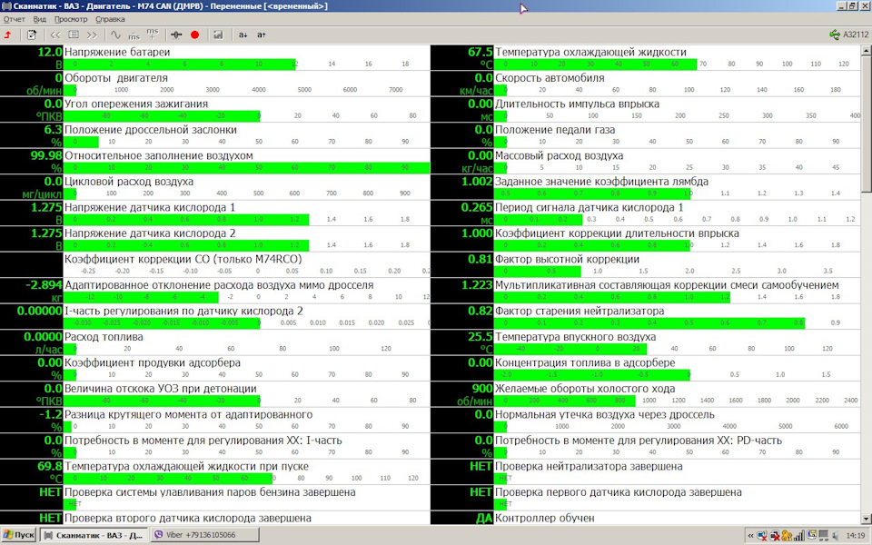Select Массовый расход воздуха label

click(x=559, y=155)
